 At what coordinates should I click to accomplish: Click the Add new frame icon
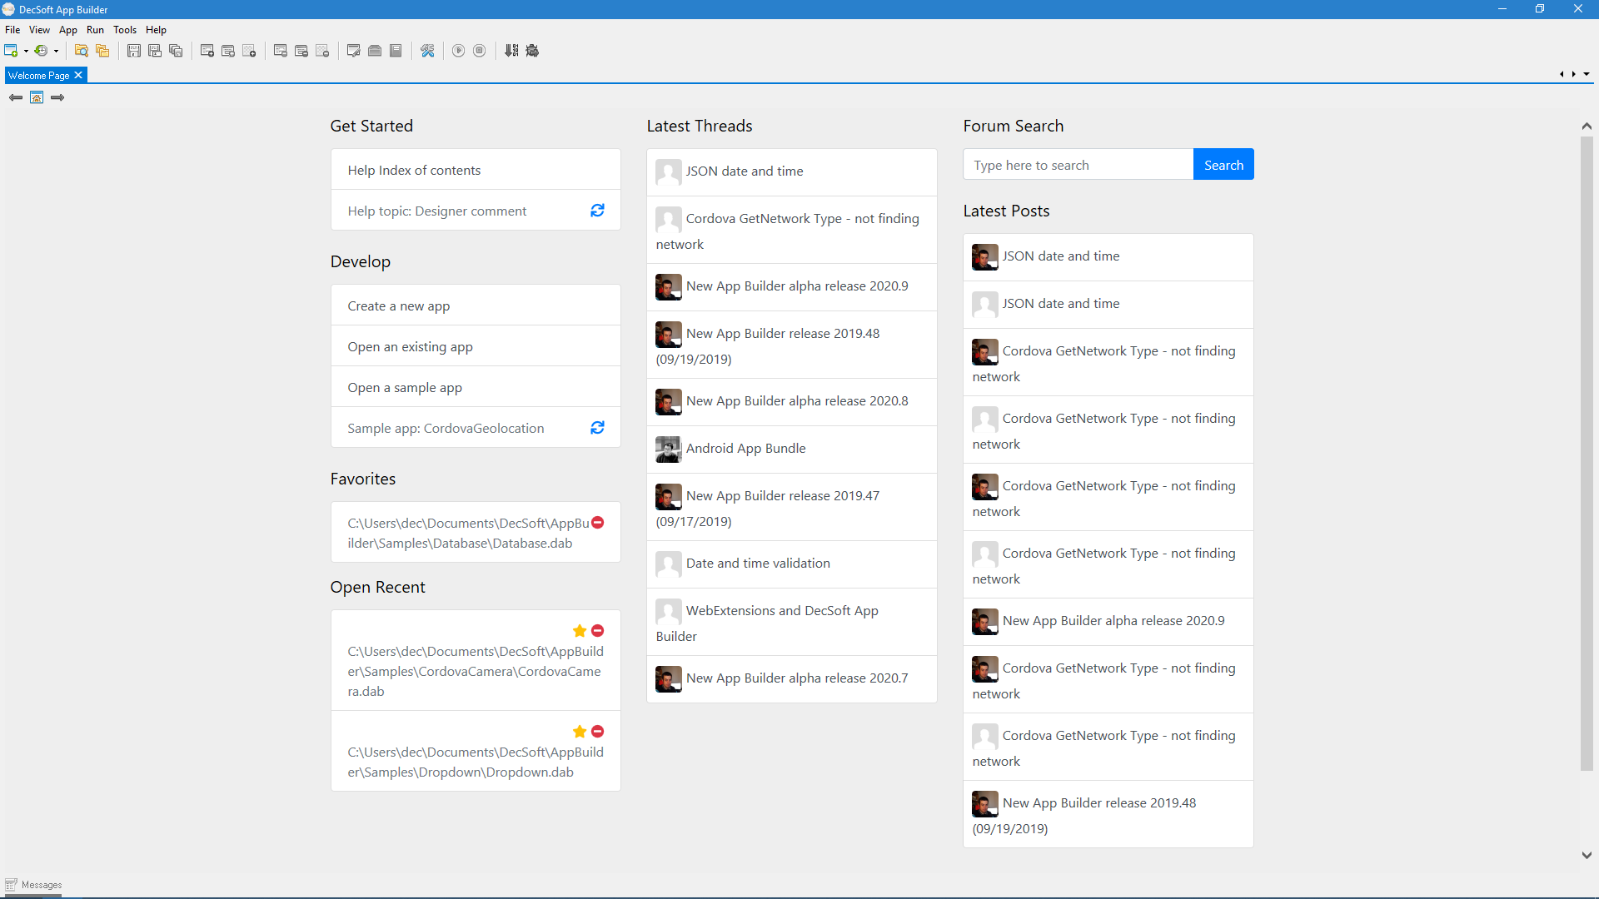249,51
